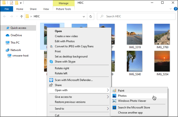This screenshot has width=178, height=117.
Task: Click the This PC monitor icon
Action: point(7,43)
